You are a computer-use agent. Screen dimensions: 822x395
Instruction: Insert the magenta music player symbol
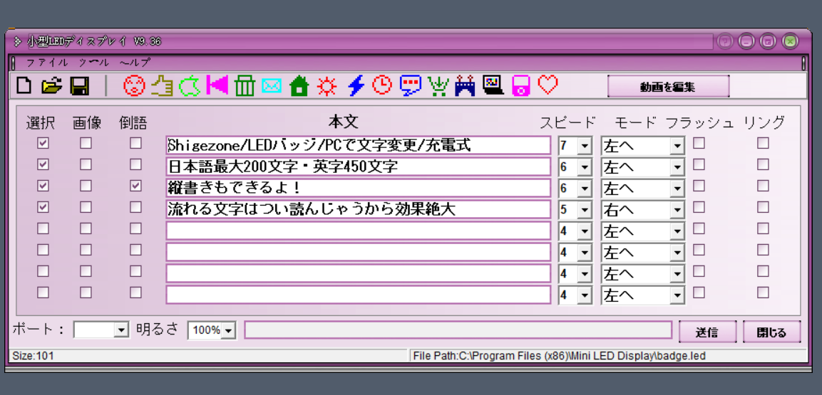(x=520, y=85)
